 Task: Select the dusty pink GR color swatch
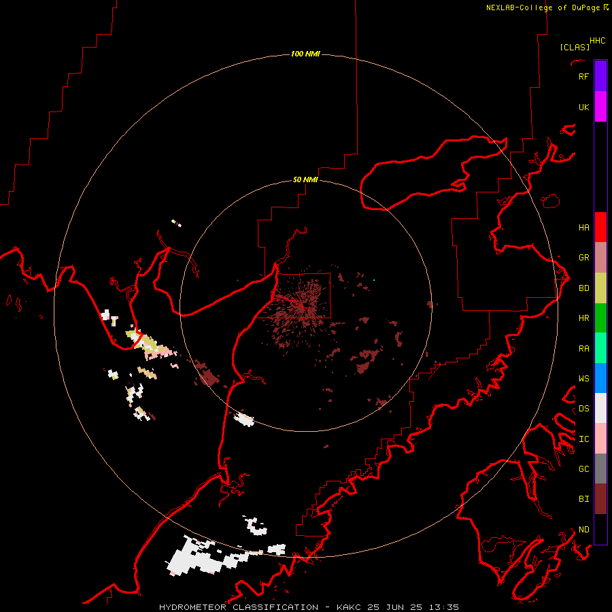pyautogui.click(x=600, y=258)
